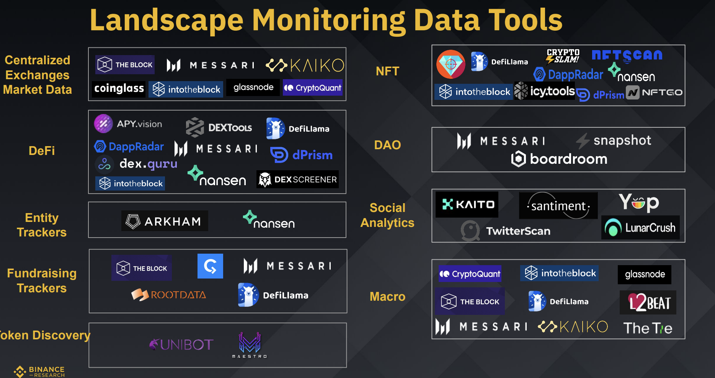This screenshot has width=715, height=378.
Task: Click DappRadar logo in NFT box
Action: point(568,74)
